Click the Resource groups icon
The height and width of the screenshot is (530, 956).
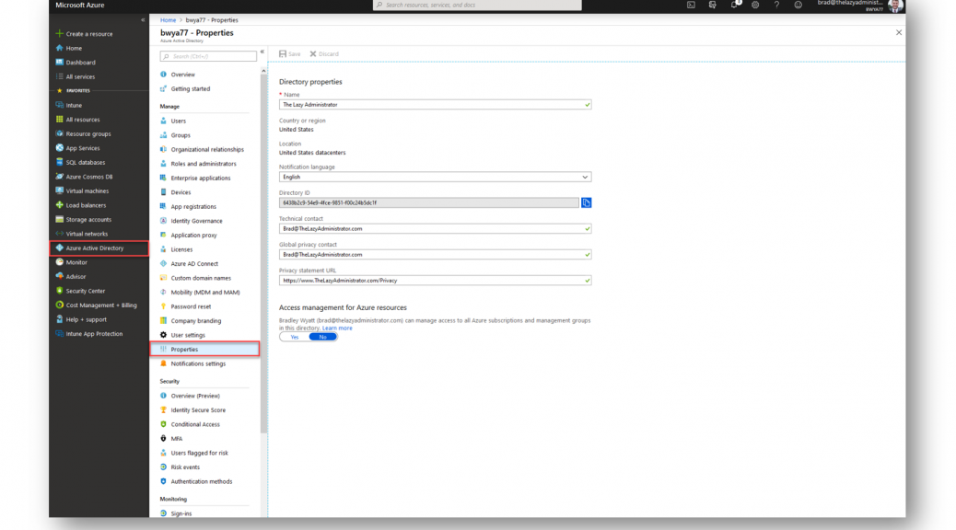point(59,133)
